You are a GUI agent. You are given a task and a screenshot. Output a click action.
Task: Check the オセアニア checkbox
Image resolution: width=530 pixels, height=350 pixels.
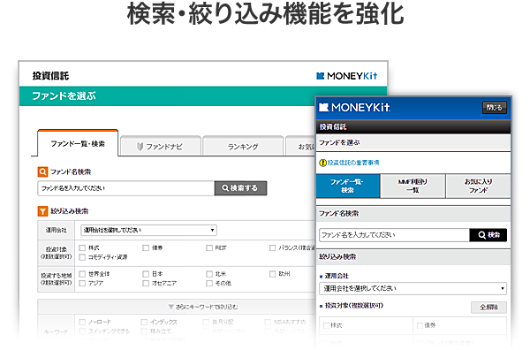[146, 283]
